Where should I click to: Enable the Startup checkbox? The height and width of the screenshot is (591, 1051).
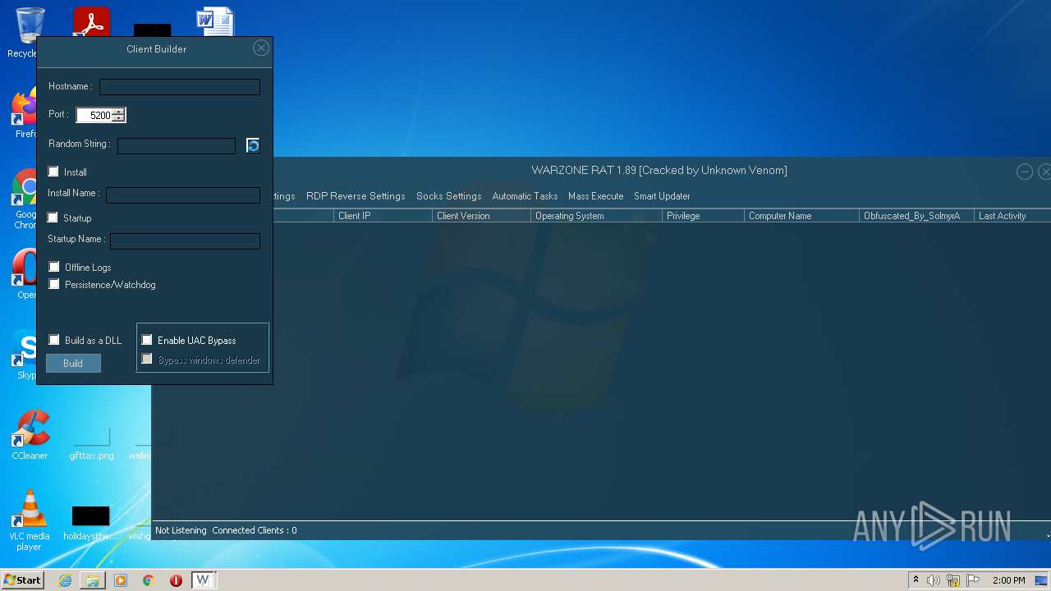click(x=53, y=218)
